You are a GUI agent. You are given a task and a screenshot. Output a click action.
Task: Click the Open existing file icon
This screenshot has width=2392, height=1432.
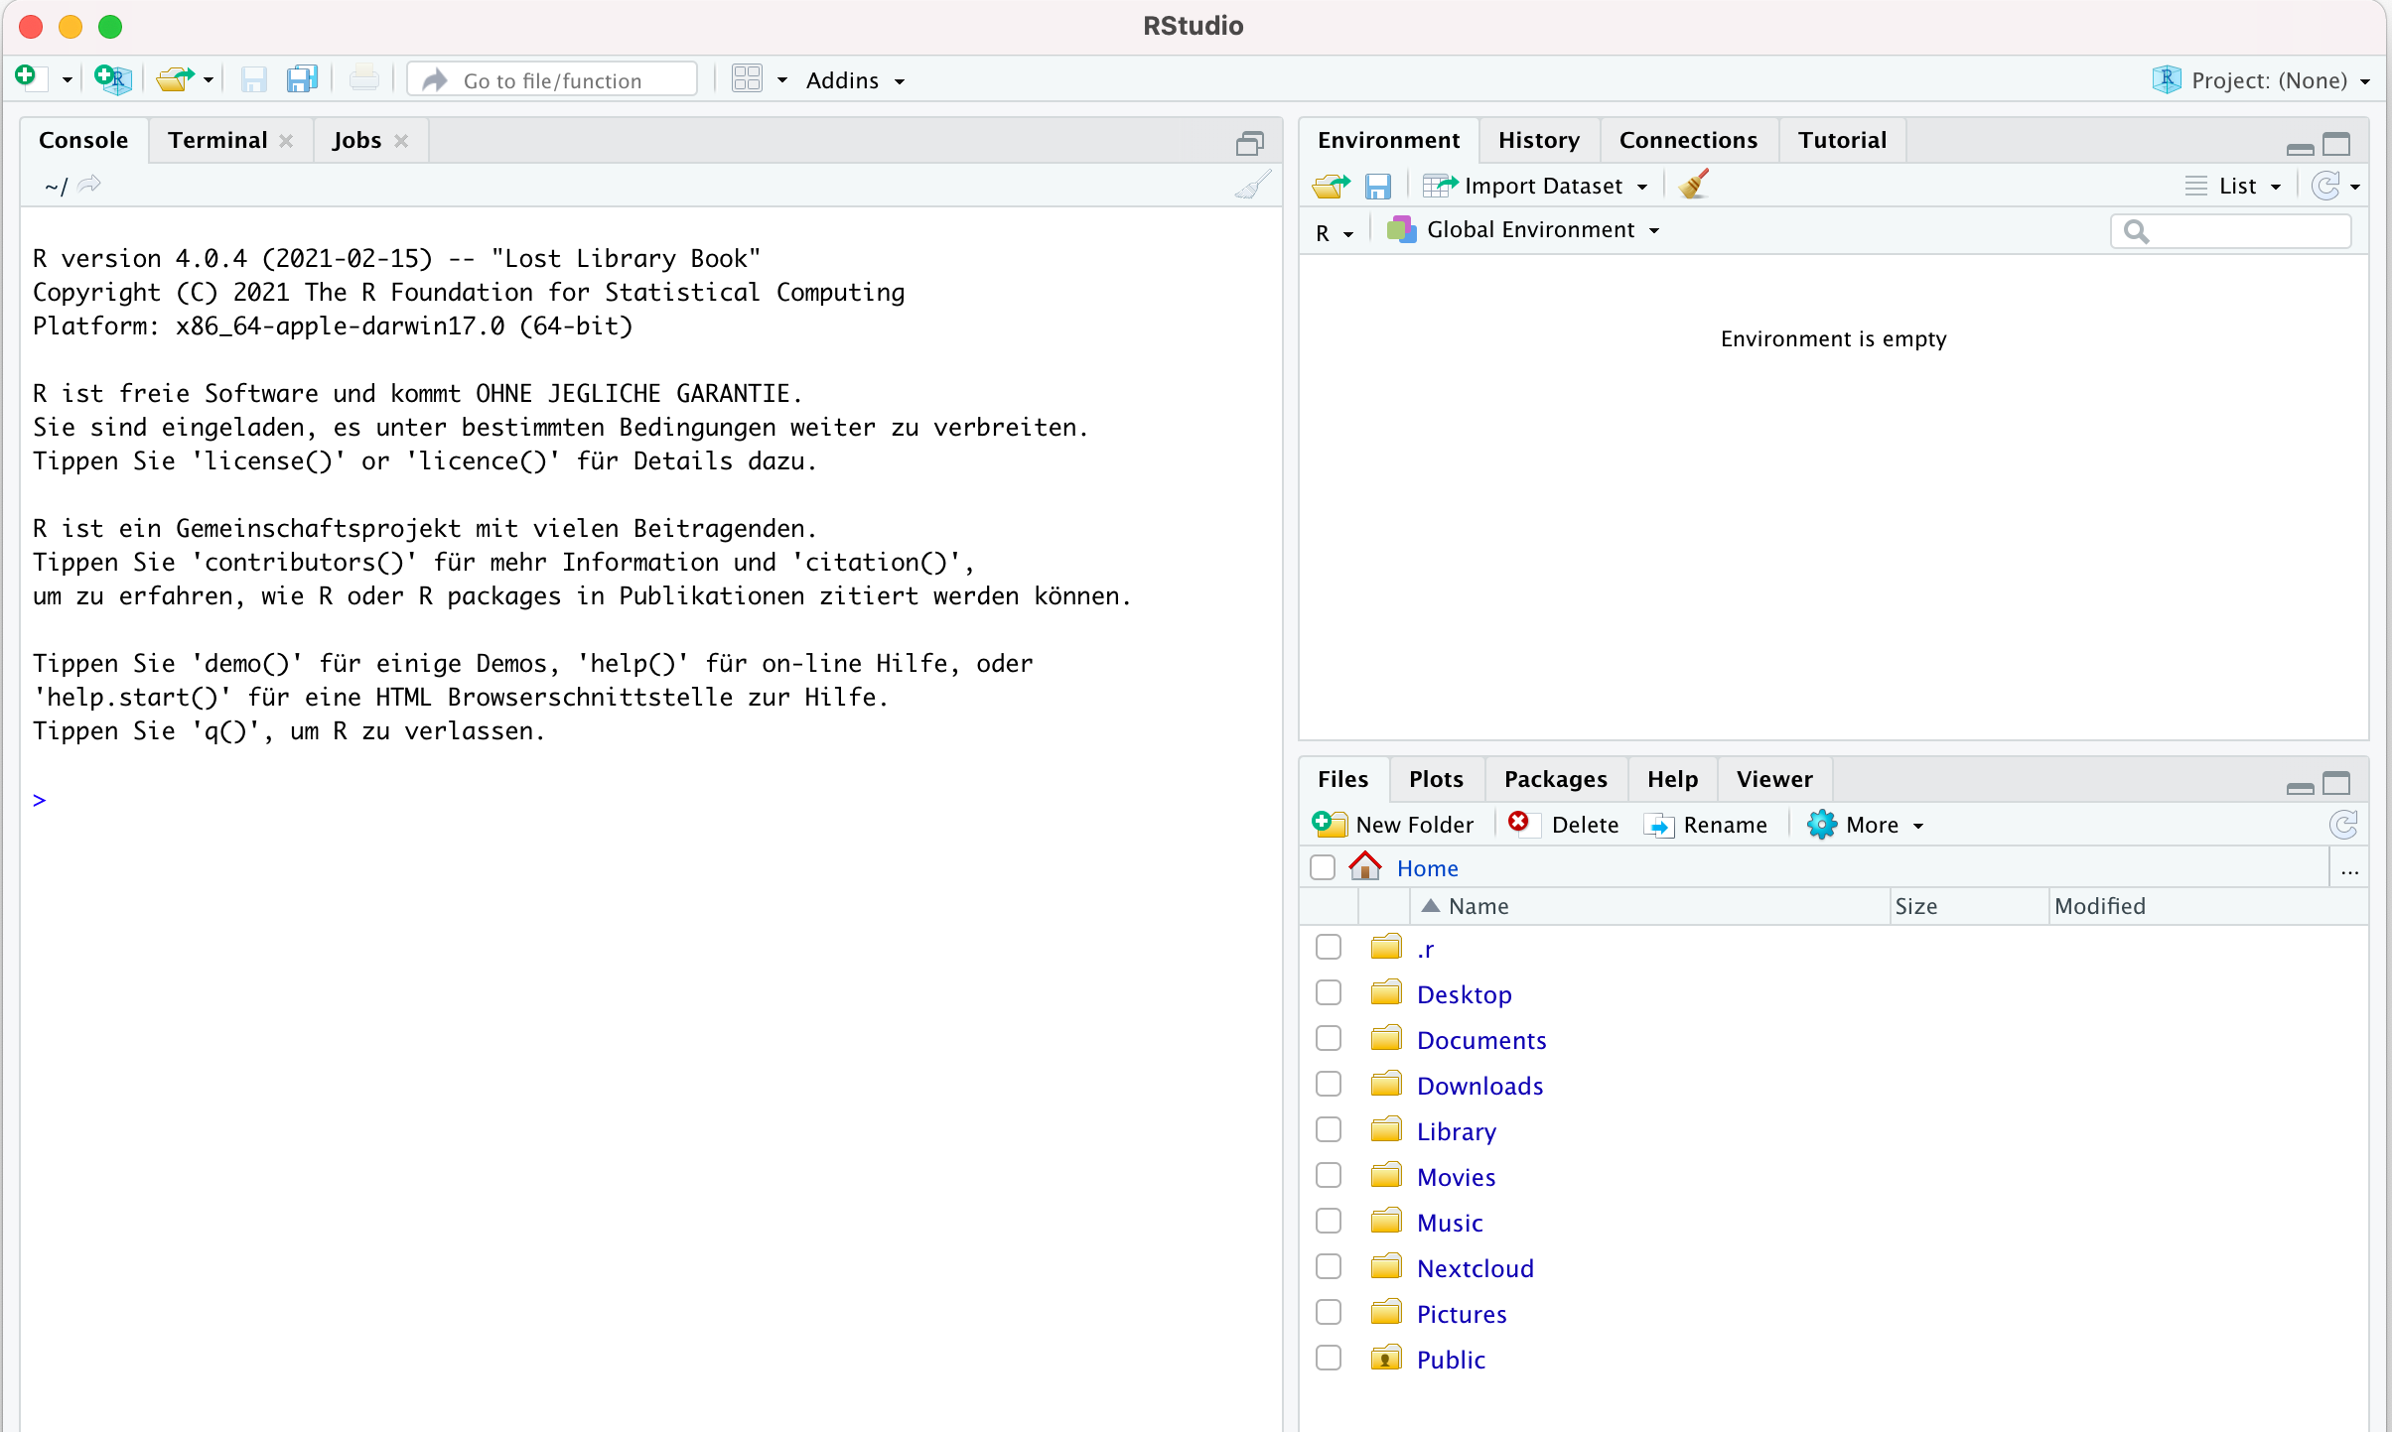click(x=176, y=78)
